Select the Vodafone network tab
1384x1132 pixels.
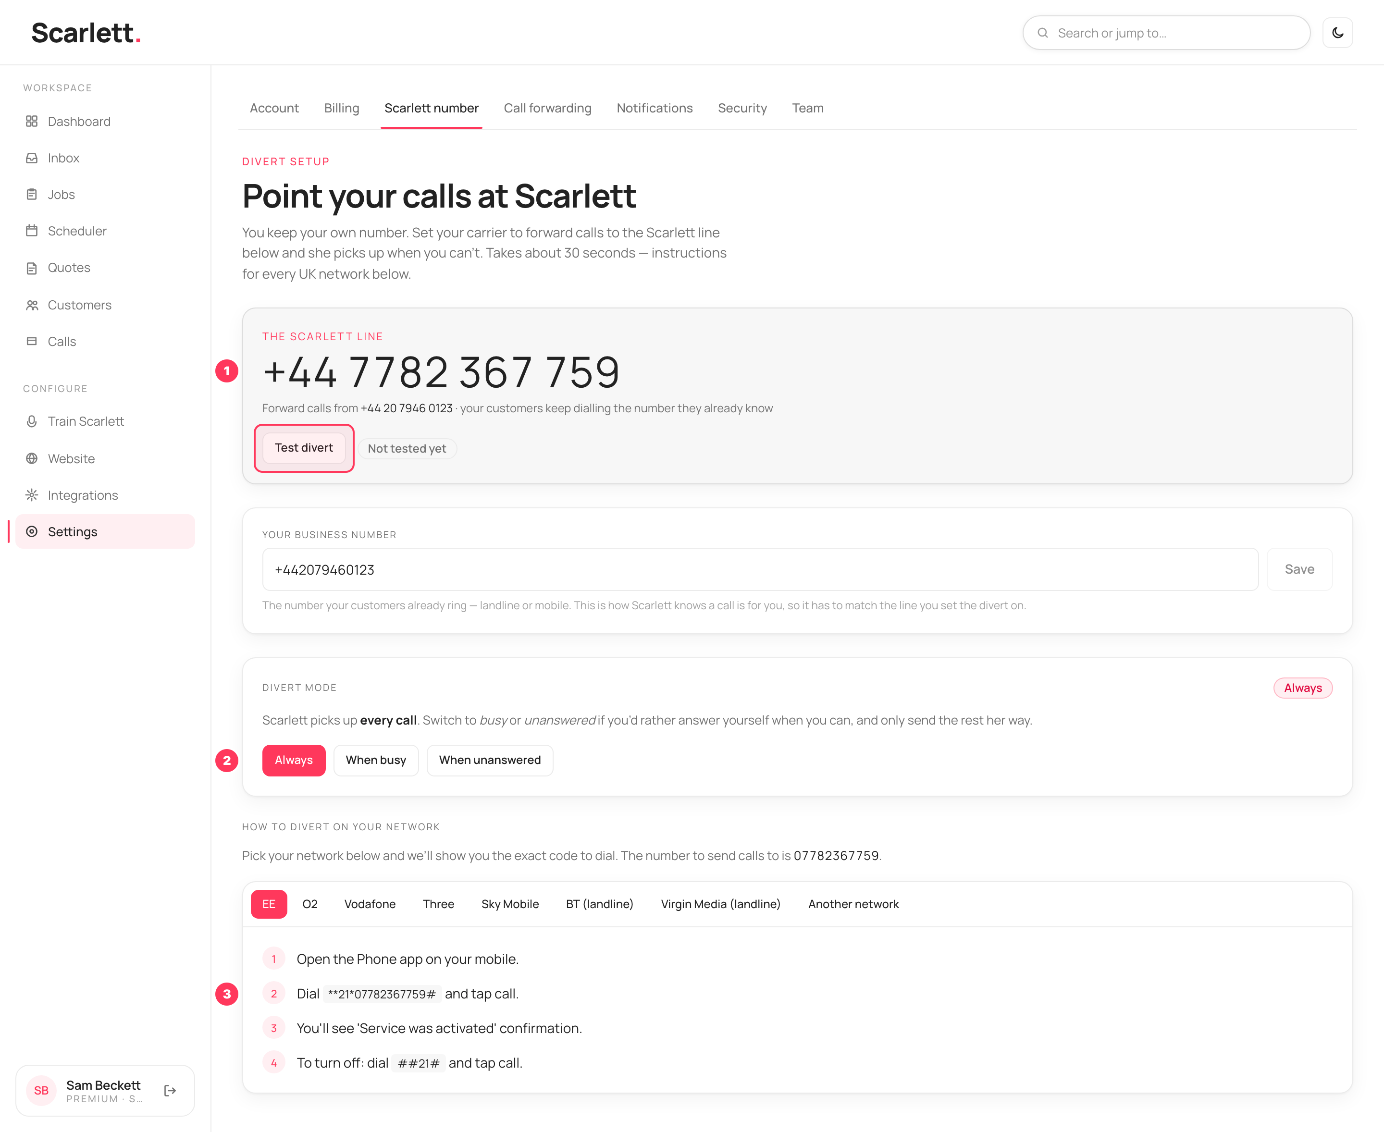point(370,904)
